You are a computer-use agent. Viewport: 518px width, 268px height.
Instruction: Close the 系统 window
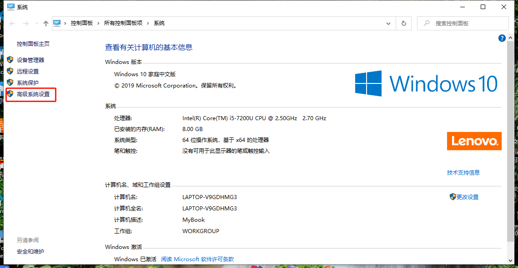[504, 7]
